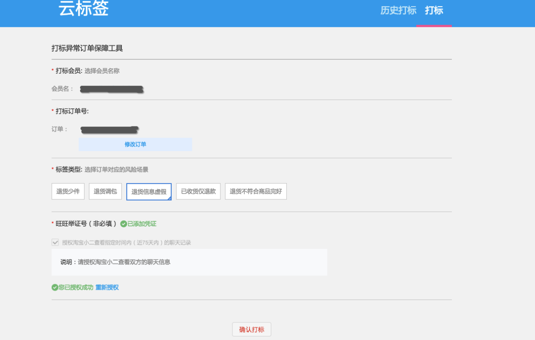Select the 退货信息虚假 tag type
This screenshot has height=340, width=535.
point(148,191)
